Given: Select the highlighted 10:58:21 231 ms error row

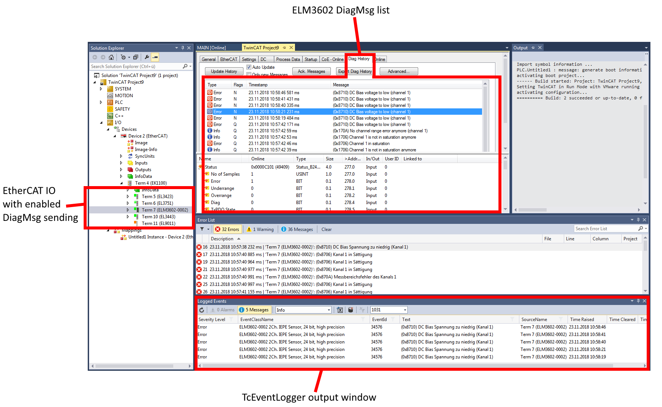Looking at the screenshot, I should click(344, 112).
